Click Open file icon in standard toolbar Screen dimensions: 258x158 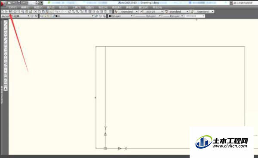tap(6, 12)
